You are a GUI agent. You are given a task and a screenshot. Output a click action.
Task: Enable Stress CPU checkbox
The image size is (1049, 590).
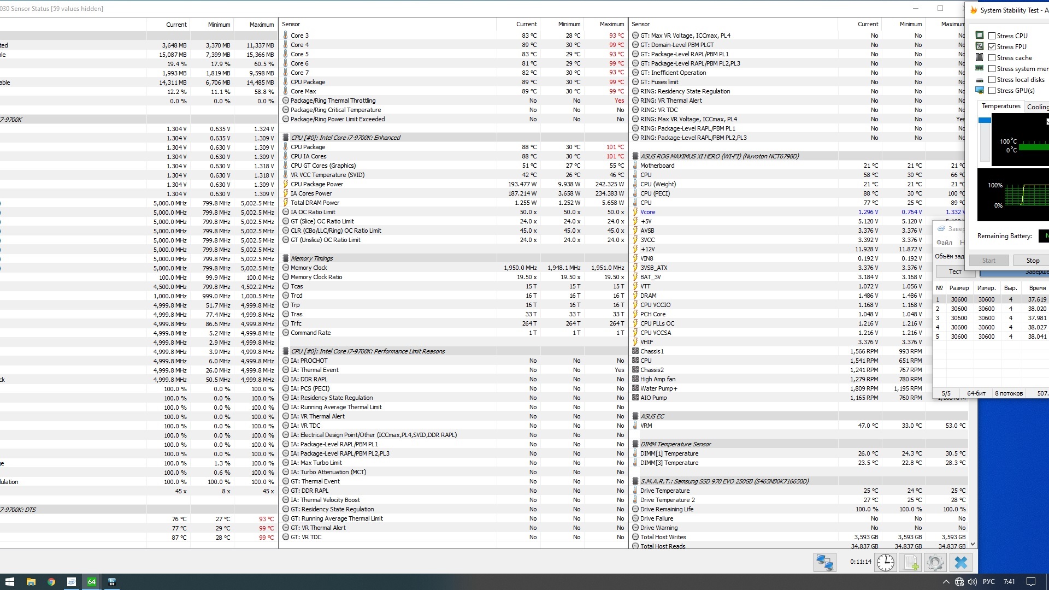click(x=992, y=36)
